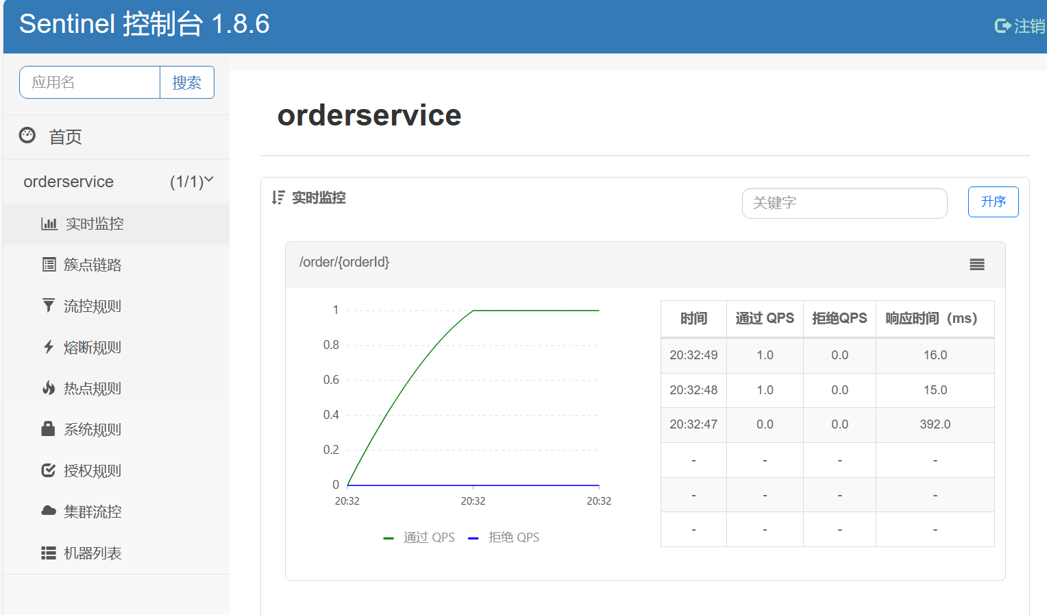Collapse the orderservice app chevron
This screenshot has width=1047, height=615.
(x=209, y=180)
